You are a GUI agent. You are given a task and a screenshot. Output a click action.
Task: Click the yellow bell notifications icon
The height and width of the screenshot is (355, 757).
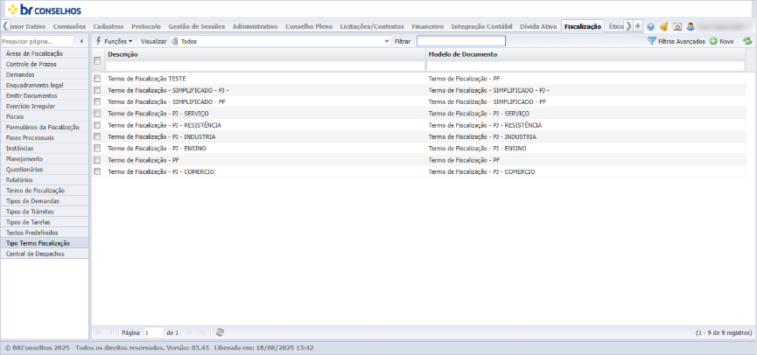click(x=664, y=27)
